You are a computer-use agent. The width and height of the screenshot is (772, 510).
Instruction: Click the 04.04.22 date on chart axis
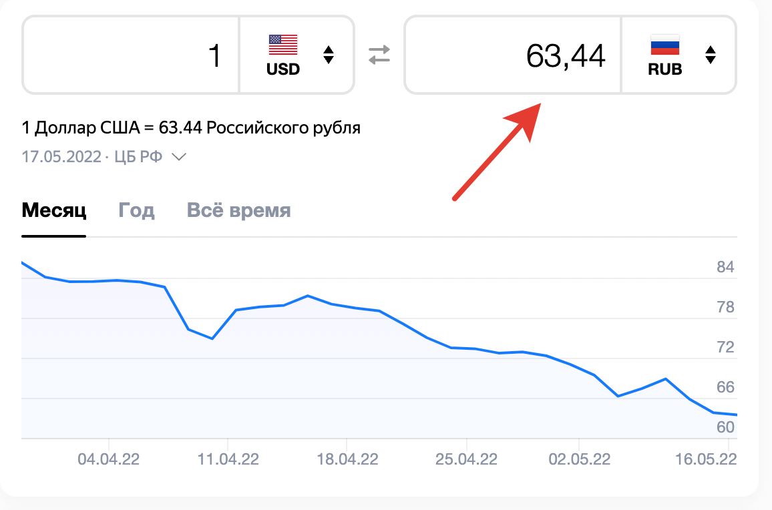pyautogui.click(x=109, y=460)
